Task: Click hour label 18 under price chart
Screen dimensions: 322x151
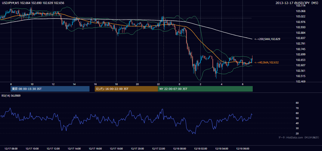Action: tap(116, 84)
